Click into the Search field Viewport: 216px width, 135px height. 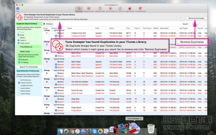[x=197, y=24]
